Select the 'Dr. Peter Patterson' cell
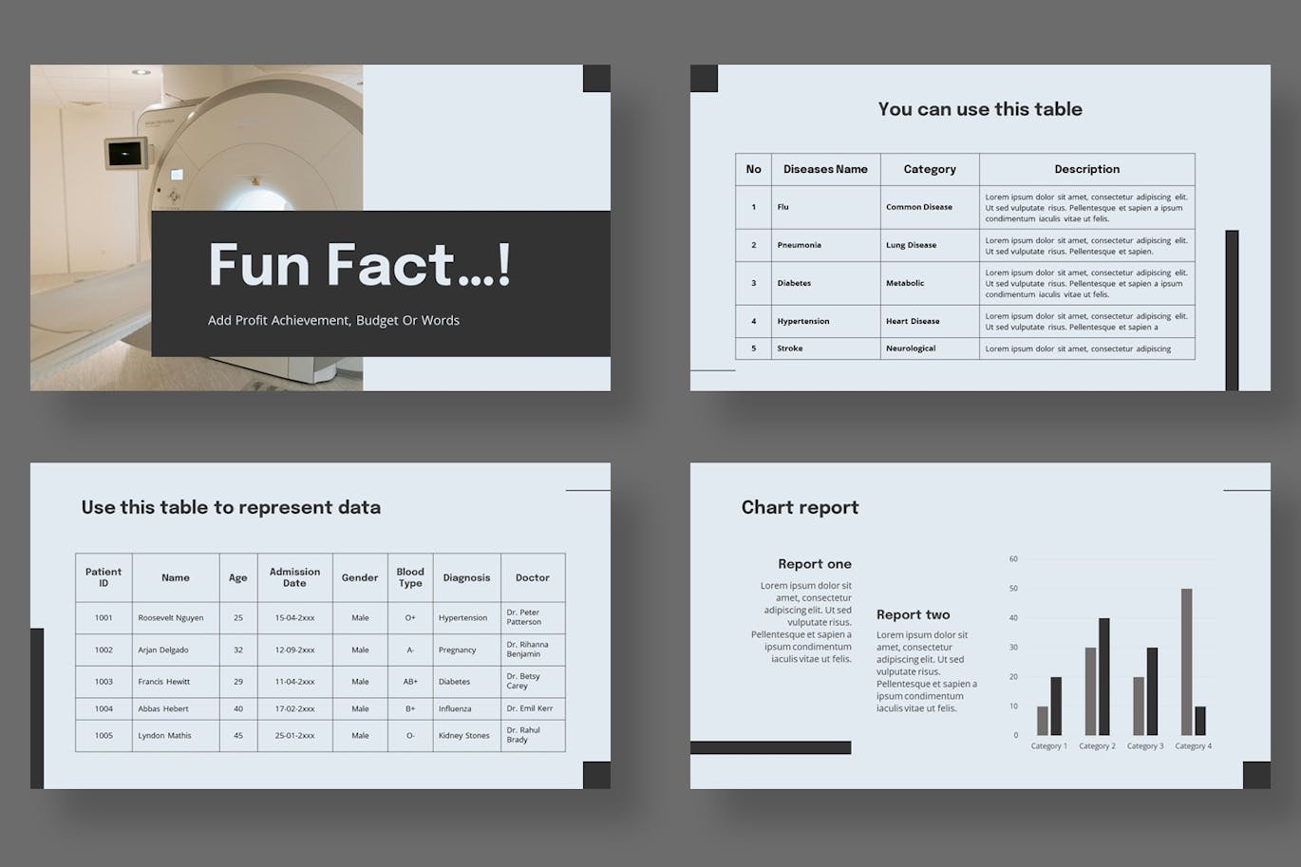The width and height of the screenshot is (1301, 867). pos(533,618)
